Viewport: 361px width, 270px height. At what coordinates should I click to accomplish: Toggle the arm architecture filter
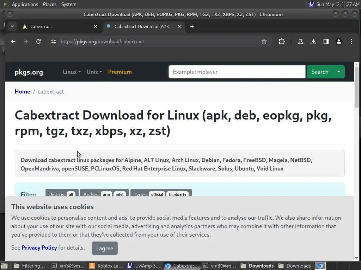(x=106, y=194)
